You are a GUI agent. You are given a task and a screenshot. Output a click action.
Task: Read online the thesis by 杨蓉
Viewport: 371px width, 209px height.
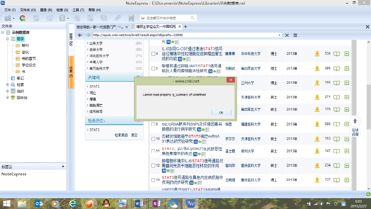coord(337,124)
